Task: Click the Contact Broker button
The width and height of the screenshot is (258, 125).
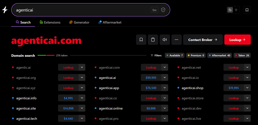Action: (203, 40)
